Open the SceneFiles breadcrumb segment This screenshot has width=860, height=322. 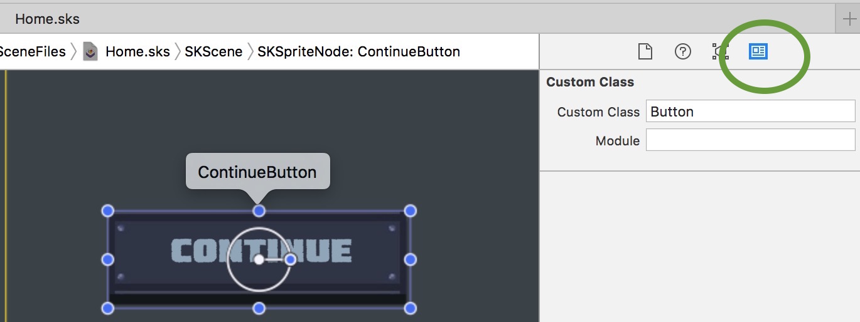click(33, 51)
